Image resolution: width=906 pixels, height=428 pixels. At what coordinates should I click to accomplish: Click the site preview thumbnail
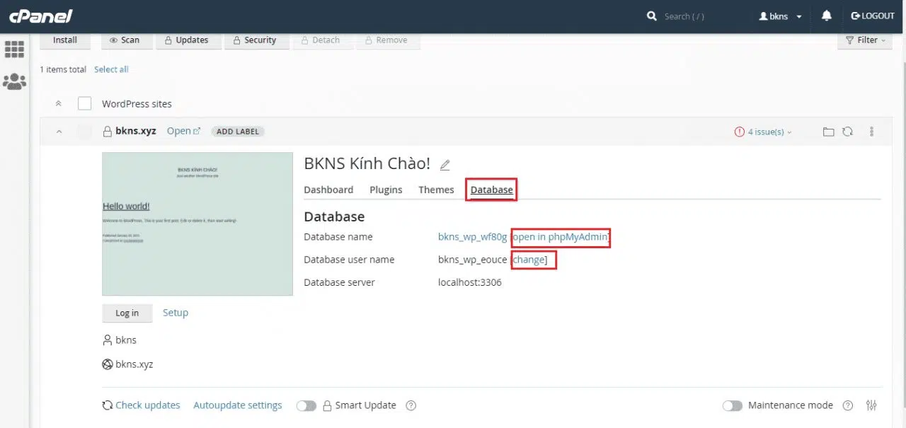pyautogui.click(x=197, y=224)
